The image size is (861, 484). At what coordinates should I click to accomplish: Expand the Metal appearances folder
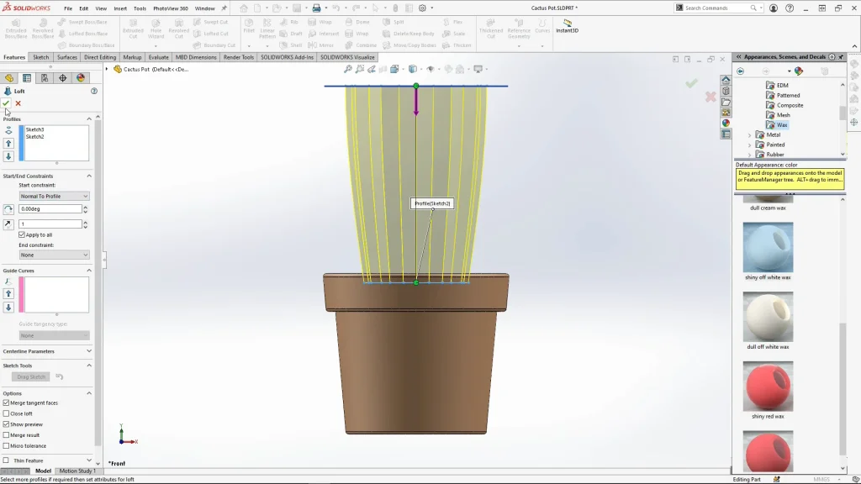coord(750,134)
